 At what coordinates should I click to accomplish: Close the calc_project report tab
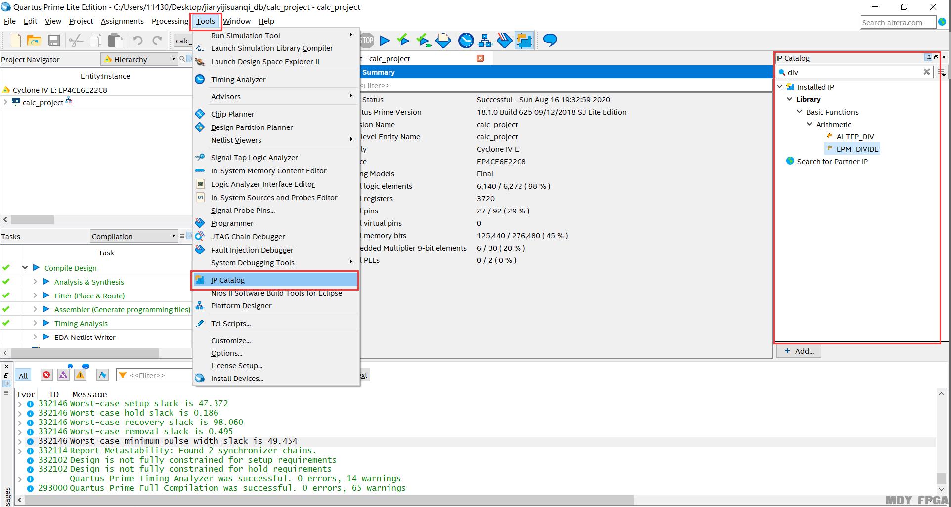(x=480, y=58)
